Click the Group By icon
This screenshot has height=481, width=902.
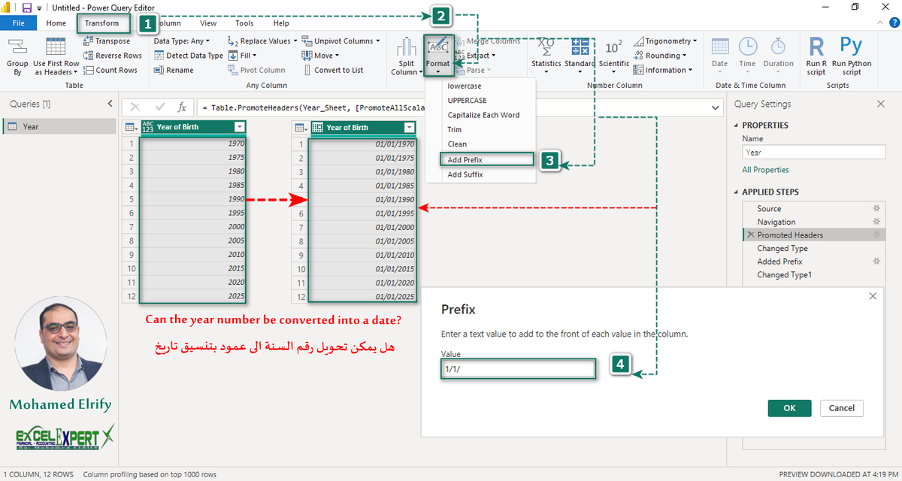[x=17, y=47]
